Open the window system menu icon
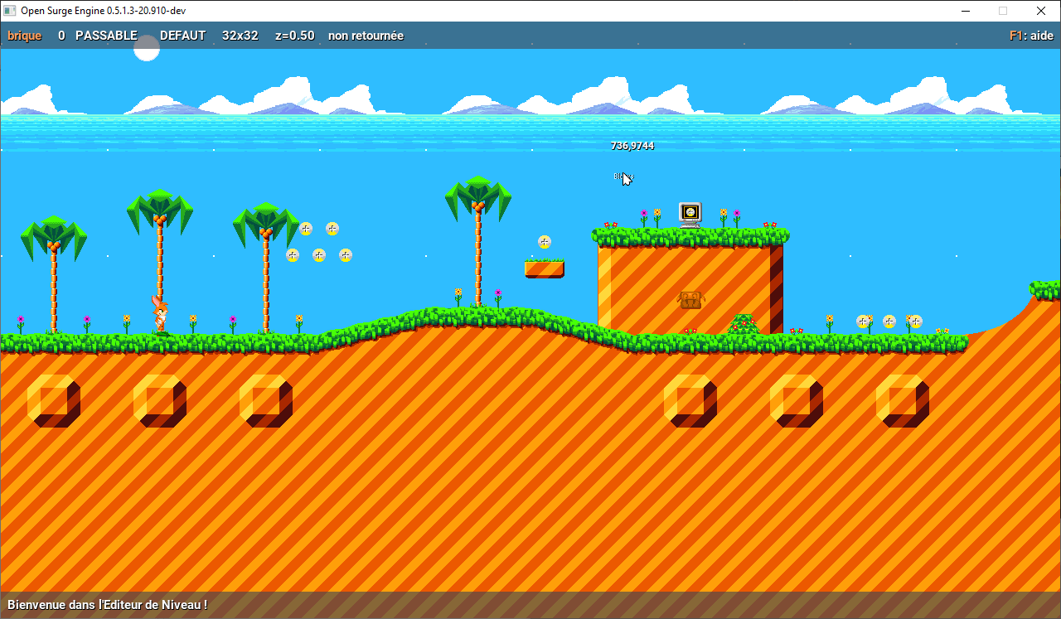Screen dimensions: 1061x619 11,11
